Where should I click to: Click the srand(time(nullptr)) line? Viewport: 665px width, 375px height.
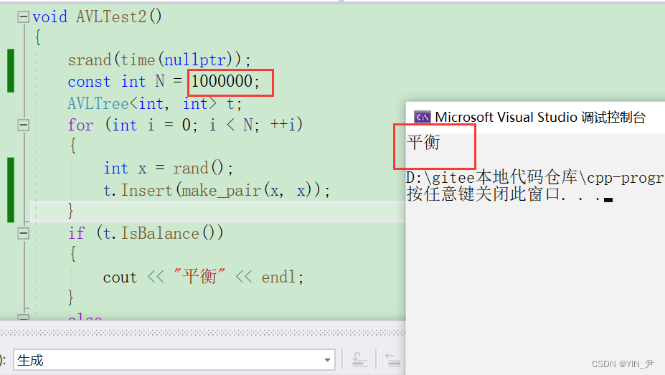[159, 60]
